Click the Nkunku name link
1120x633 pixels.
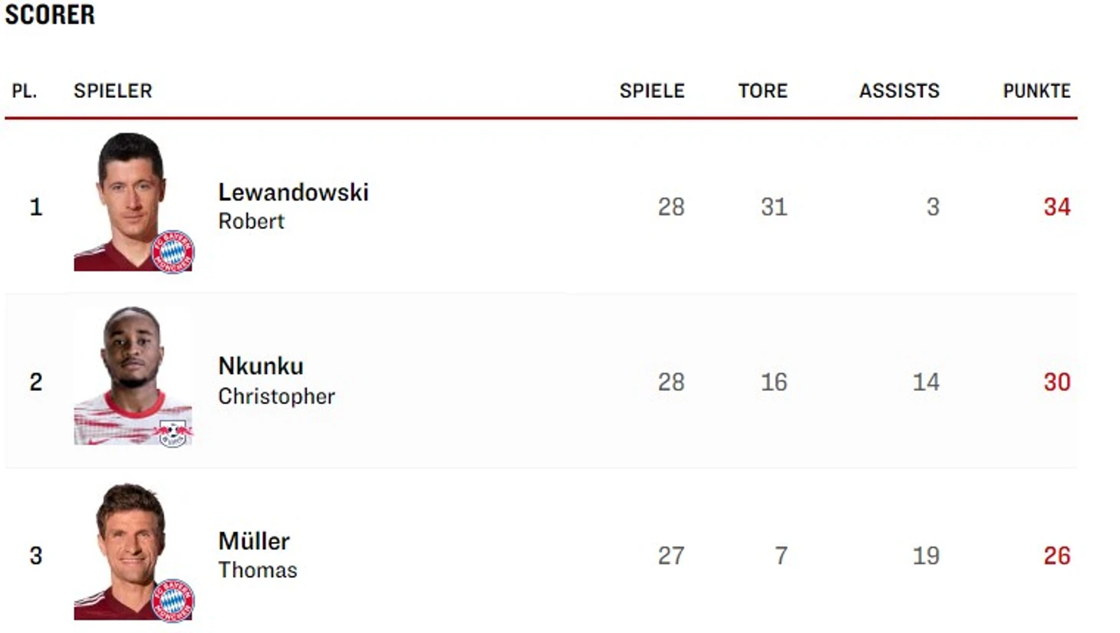coord(261,366)
